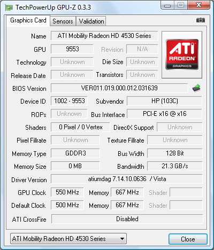The image size is (214, 250).
Task: Click the ATI CrossFire status field
Action: (x=127, y=219)
